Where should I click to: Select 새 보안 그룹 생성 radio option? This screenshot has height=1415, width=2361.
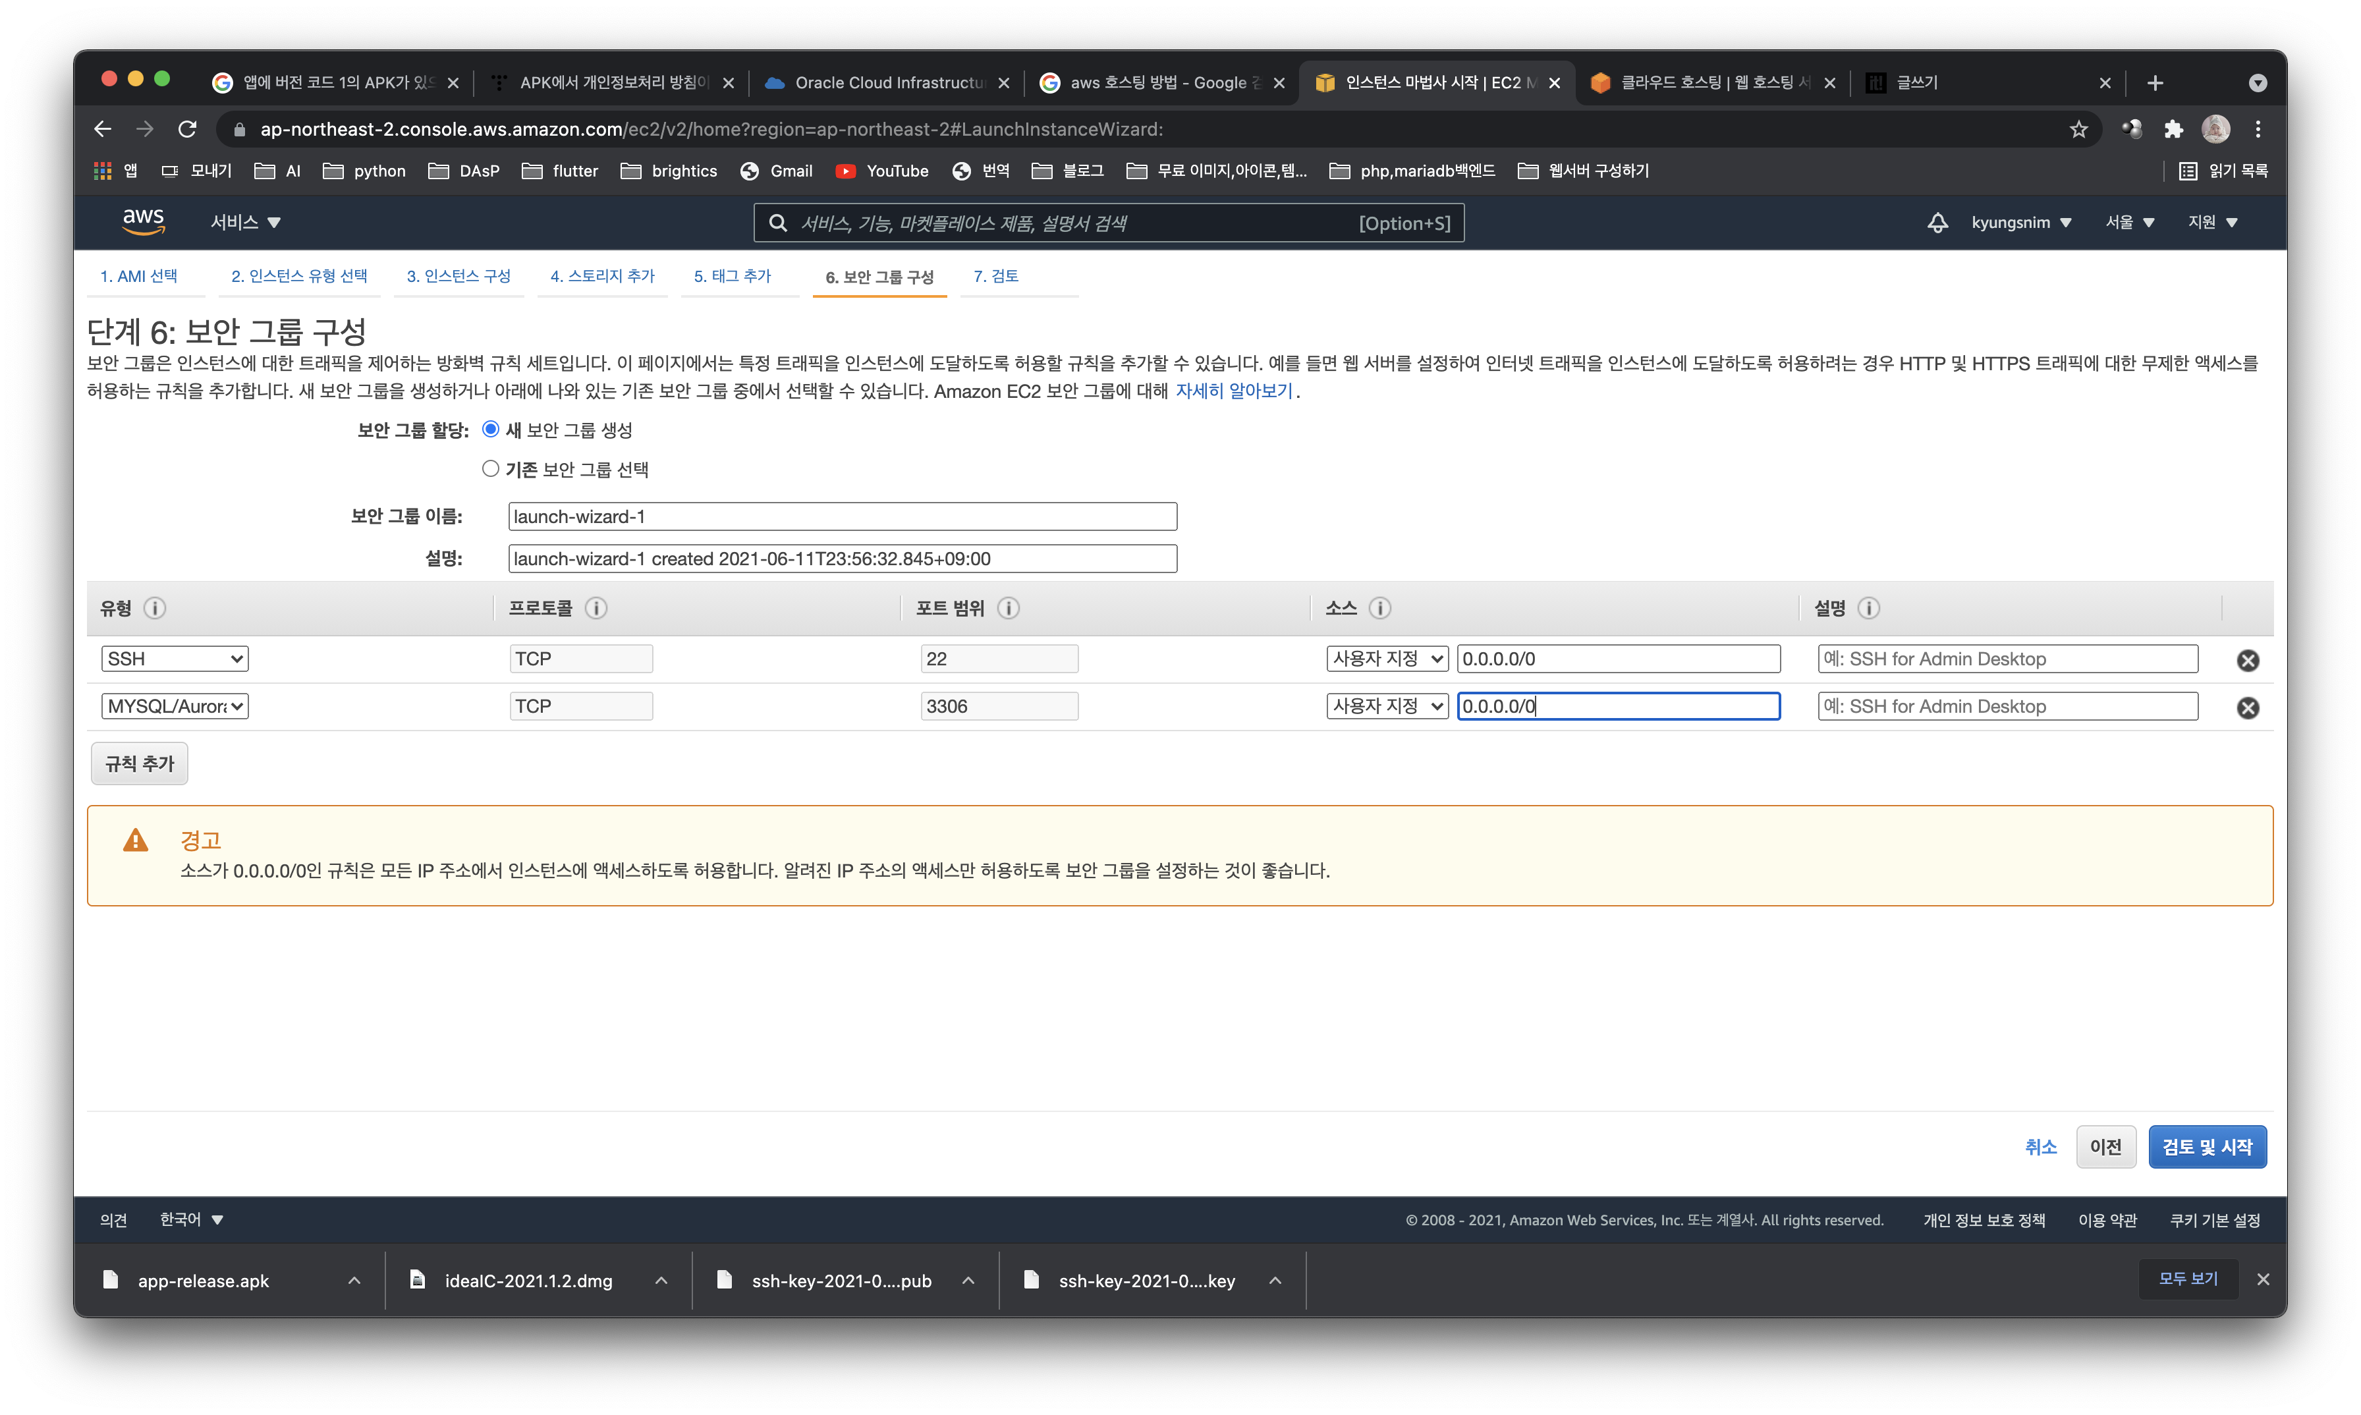tap(490, 429)
